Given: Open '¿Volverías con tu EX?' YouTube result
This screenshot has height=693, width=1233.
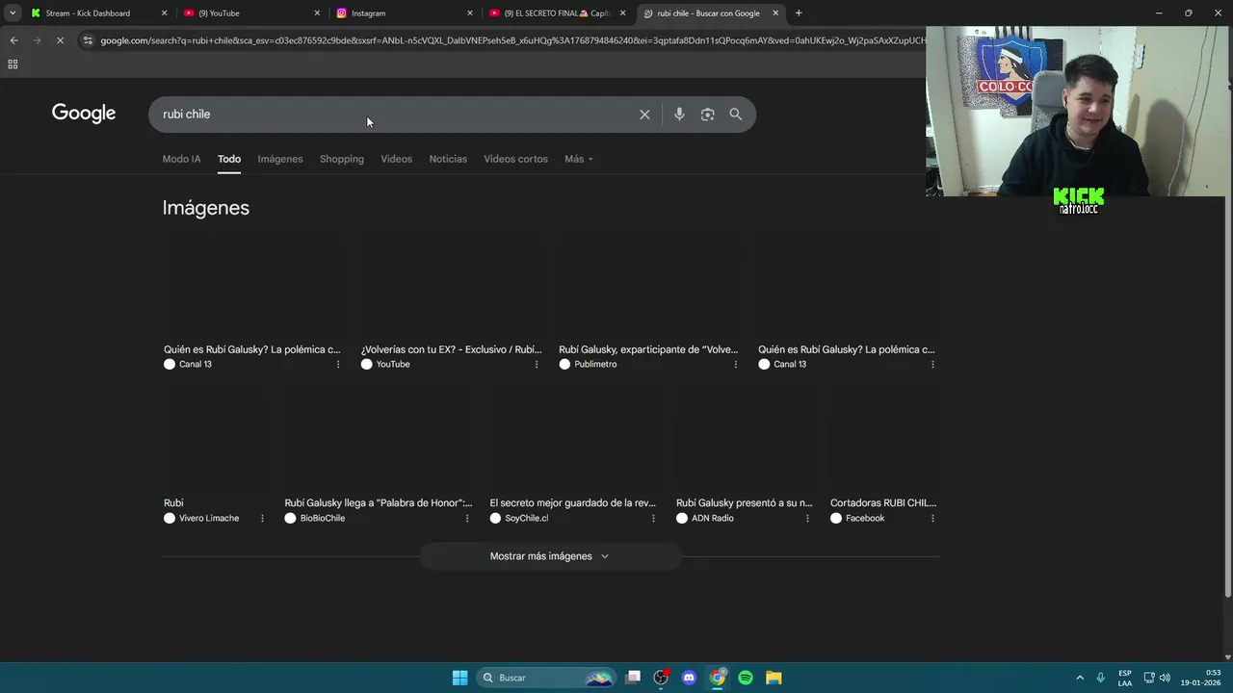Looking at the screenshot, I should 451,349.
